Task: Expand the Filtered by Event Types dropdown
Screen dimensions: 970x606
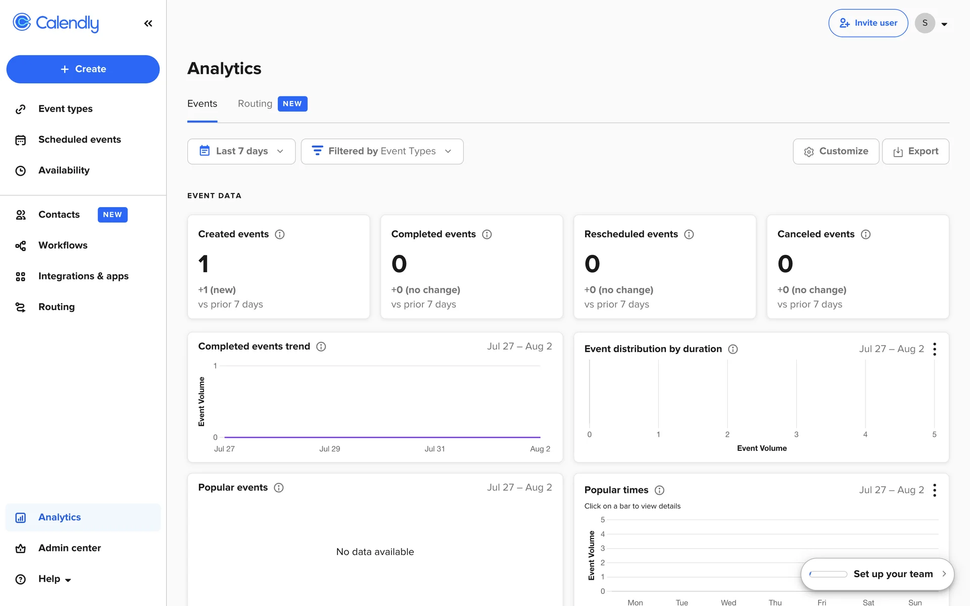Action: click(x=382, y=151)
